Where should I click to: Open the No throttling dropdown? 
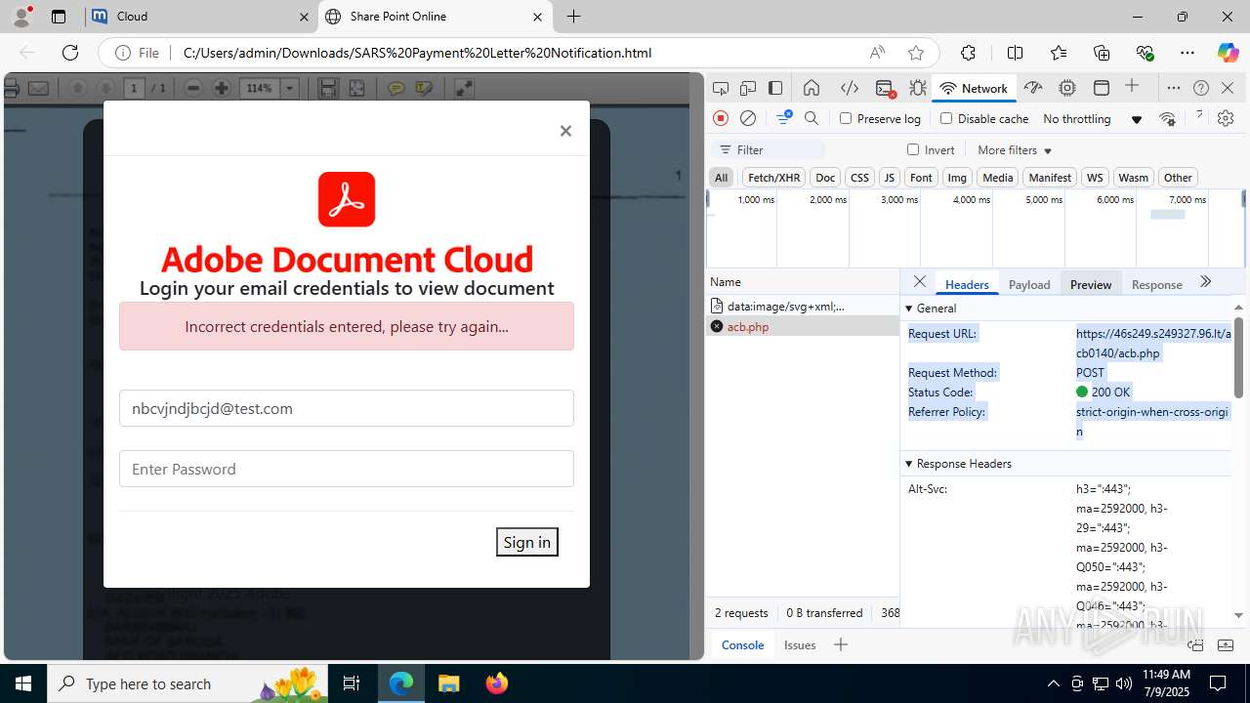point(1092,118)
